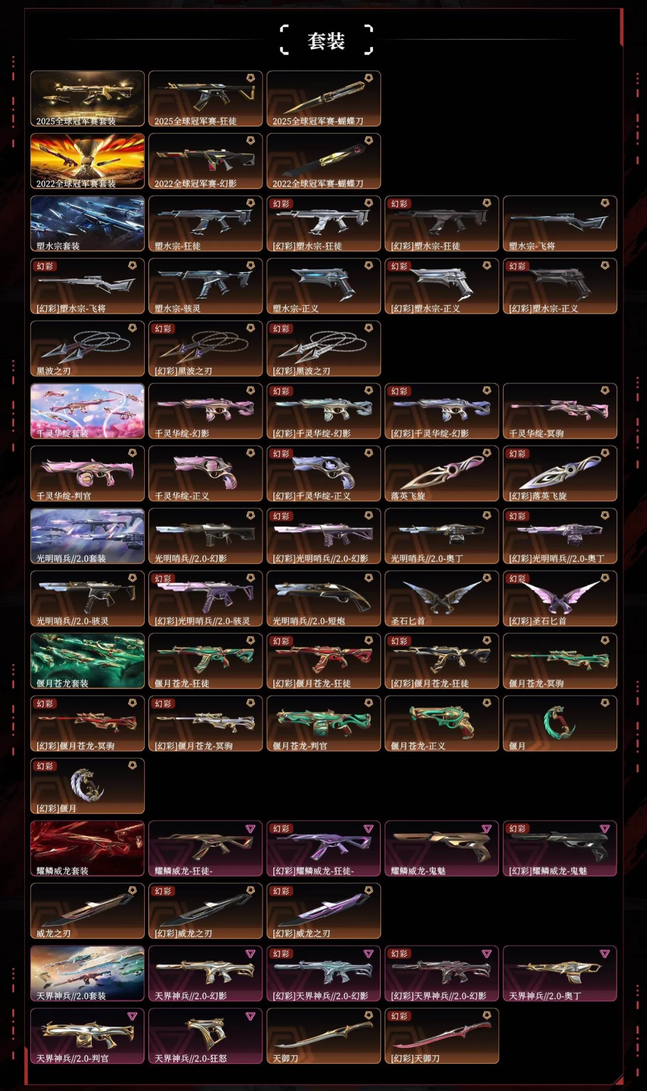Screen dimensions: 647x1091
Task: Open the 2025全球冠军赛套装 bundle card
Action: tap(87, 99)
